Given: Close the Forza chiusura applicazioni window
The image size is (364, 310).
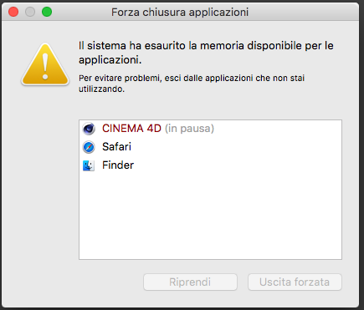Looking at the screenshot, I should pos(13,12).
